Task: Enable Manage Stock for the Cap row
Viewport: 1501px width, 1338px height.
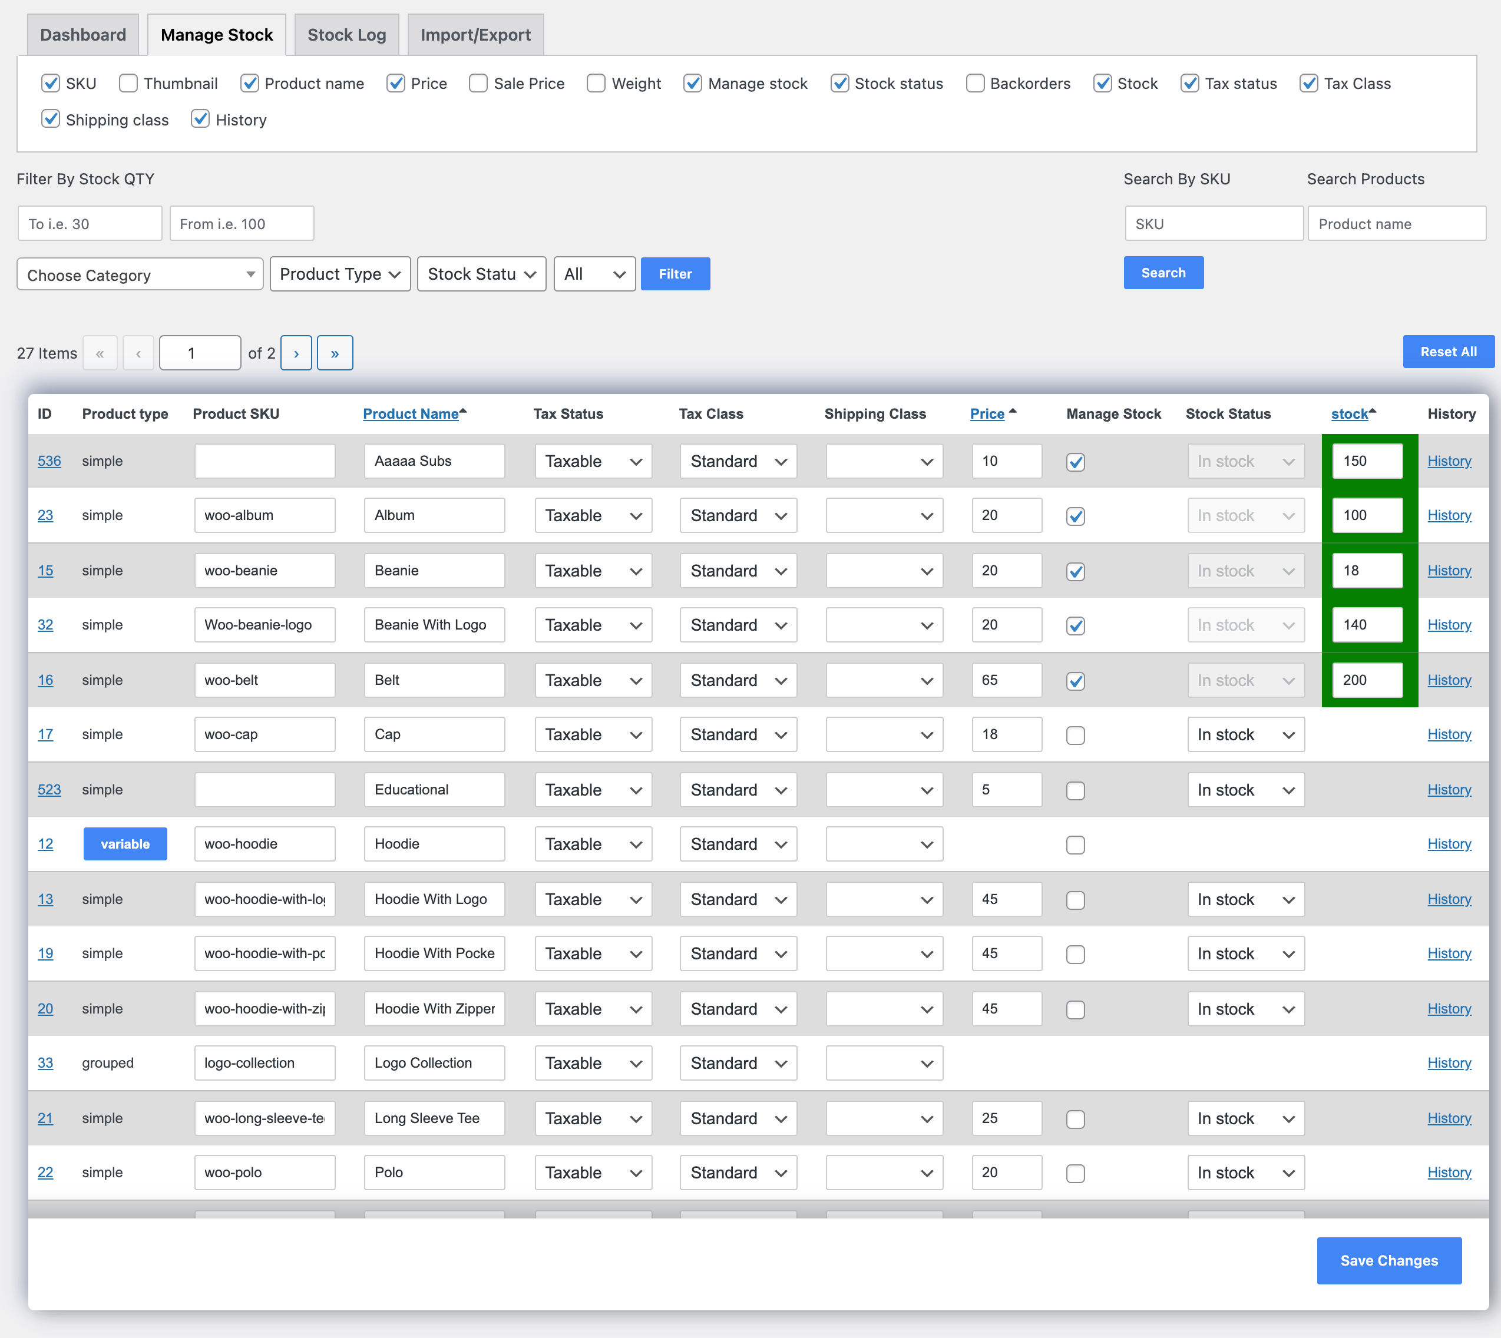Action: click(1075, 734)
